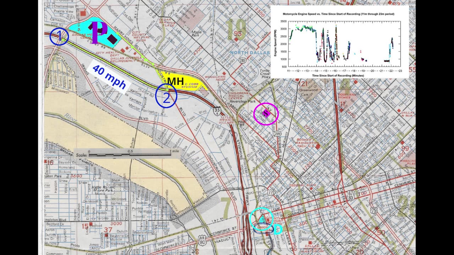Click the red number 99
The image size is (454, 255).
coord(405,148)
